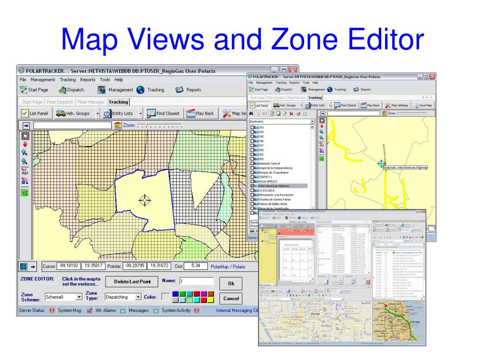Switch to Fleet Manager tab in zone editor window

pyautogui.click(x=91, y=102)
